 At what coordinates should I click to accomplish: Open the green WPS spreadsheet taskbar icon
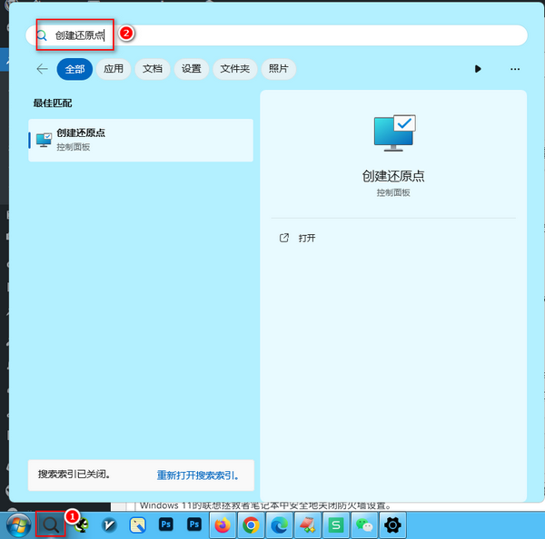click(336, 524)
